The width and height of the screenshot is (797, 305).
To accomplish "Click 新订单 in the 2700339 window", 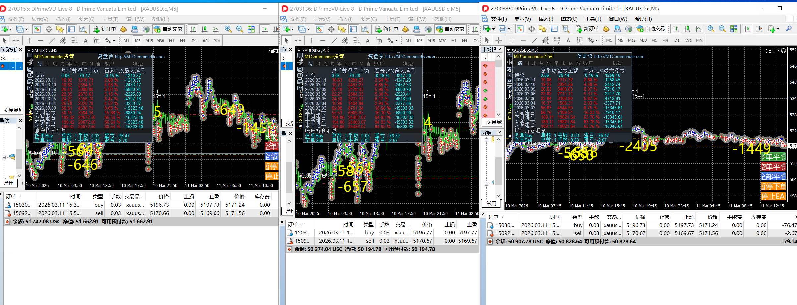I will click(x=587, y=29).
